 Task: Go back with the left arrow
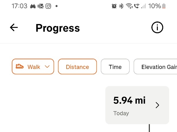(14, 27)
